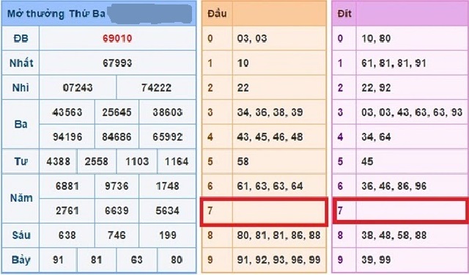
Task: Select the Tư number 4388
Action: (x=59, y=161)
